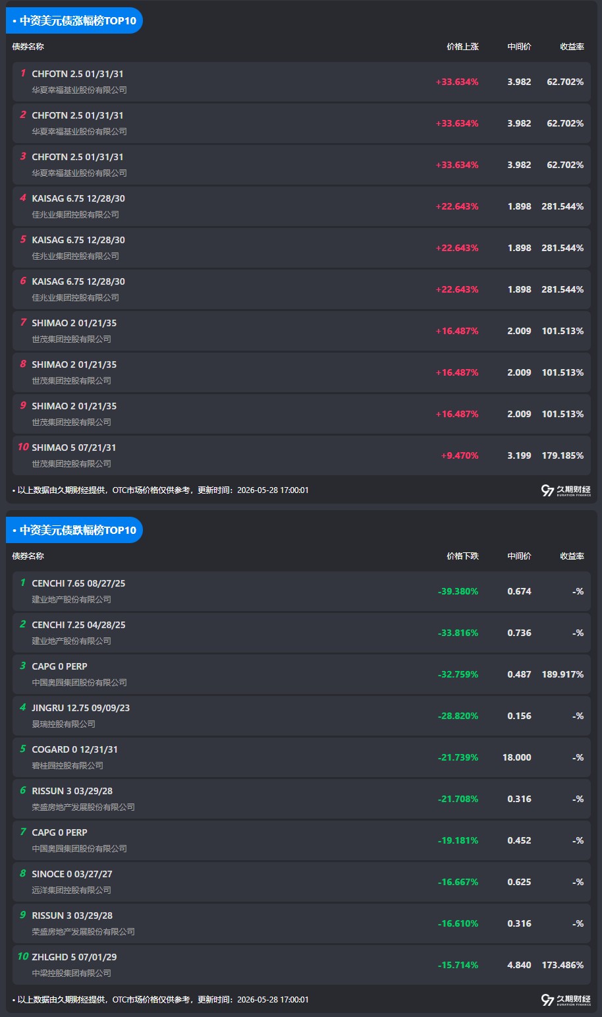Click 收益率 header in the losers table
The width and height of the screenshot is (602, 1017).
click(572, 556)
